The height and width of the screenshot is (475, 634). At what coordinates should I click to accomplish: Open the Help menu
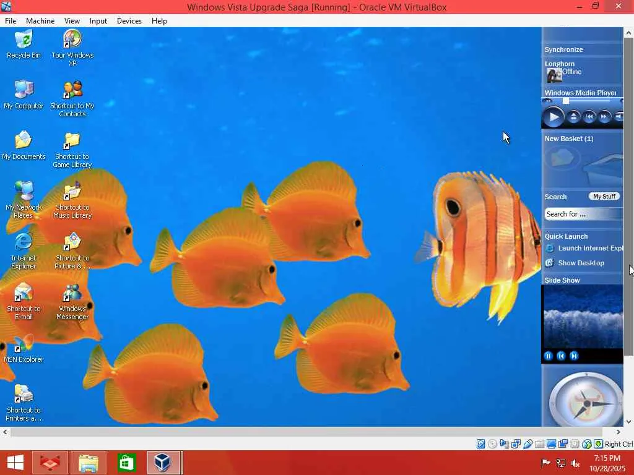(159, 21)
